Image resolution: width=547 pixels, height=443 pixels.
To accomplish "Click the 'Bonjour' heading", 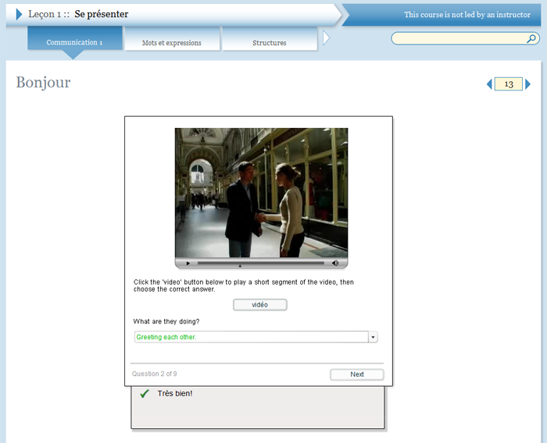I will (x=43, y=83).
